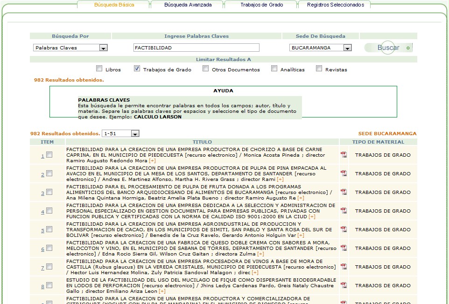Screen dimensions: 449x304
Task: Open PDF icon for result item 4
Action: click(x=344, y=211)
